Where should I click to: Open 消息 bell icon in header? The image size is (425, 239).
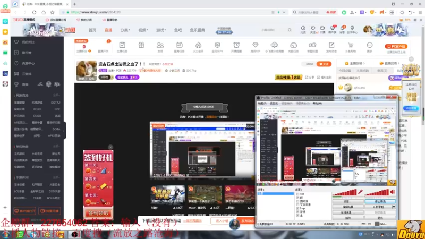point(342,28)
